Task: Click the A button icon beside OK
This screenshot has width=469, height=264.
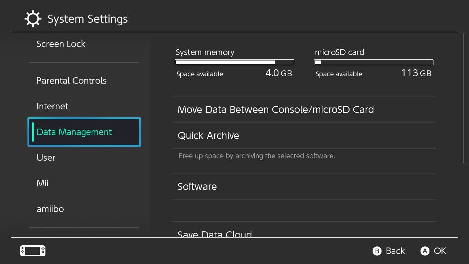Action: coord(425,251)
